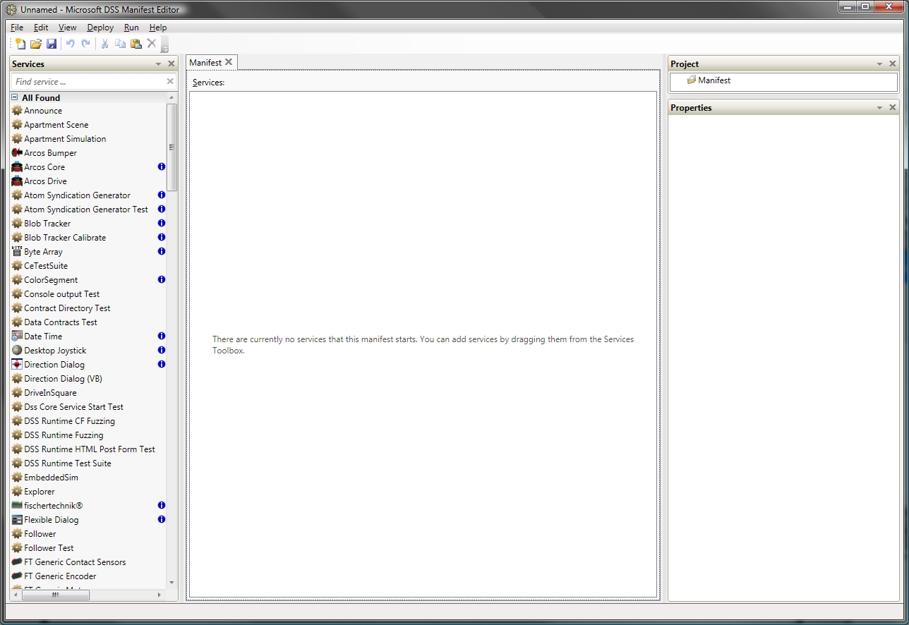Open an existing manifest file

pyautogui.click(x=36, y=44)
